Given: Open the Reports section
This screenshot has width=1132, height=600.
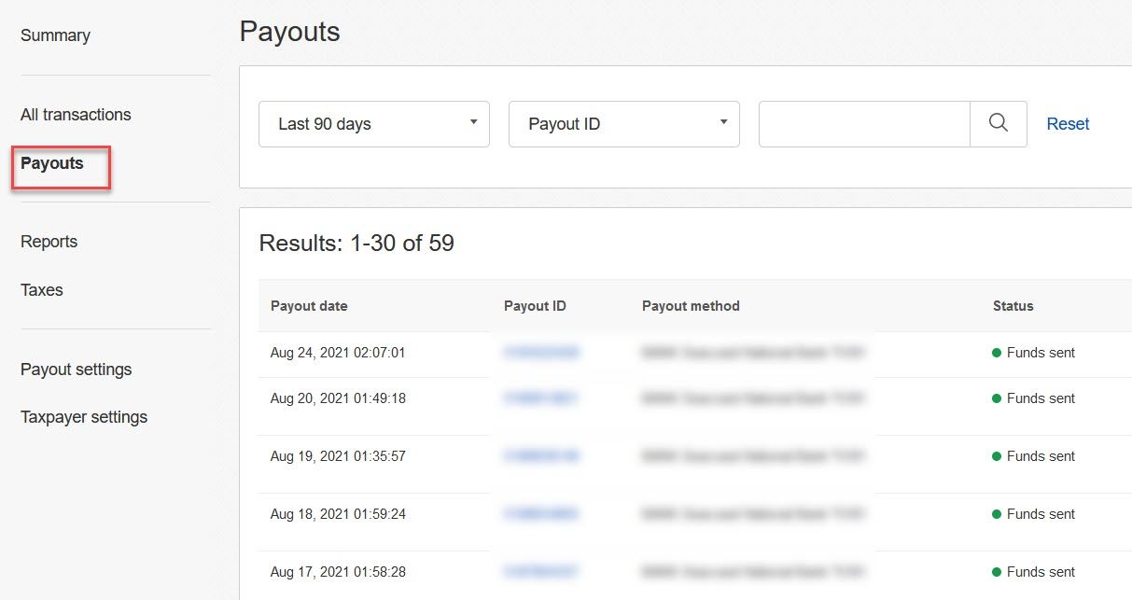Looking at the screenshot, I should [x=49, y=242].
